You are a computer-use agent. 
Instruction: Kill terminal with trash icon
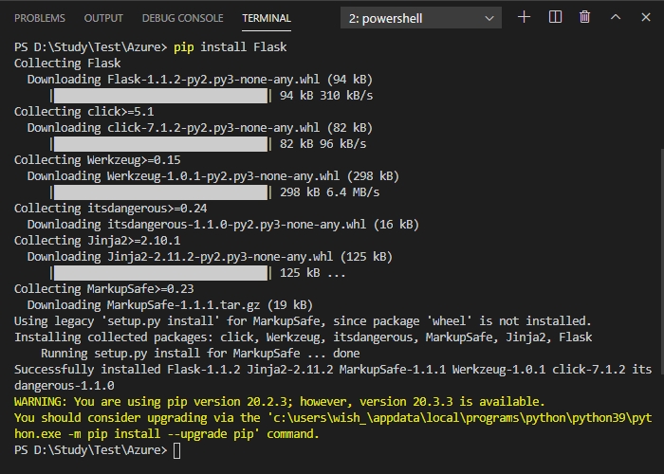point(585,17)
